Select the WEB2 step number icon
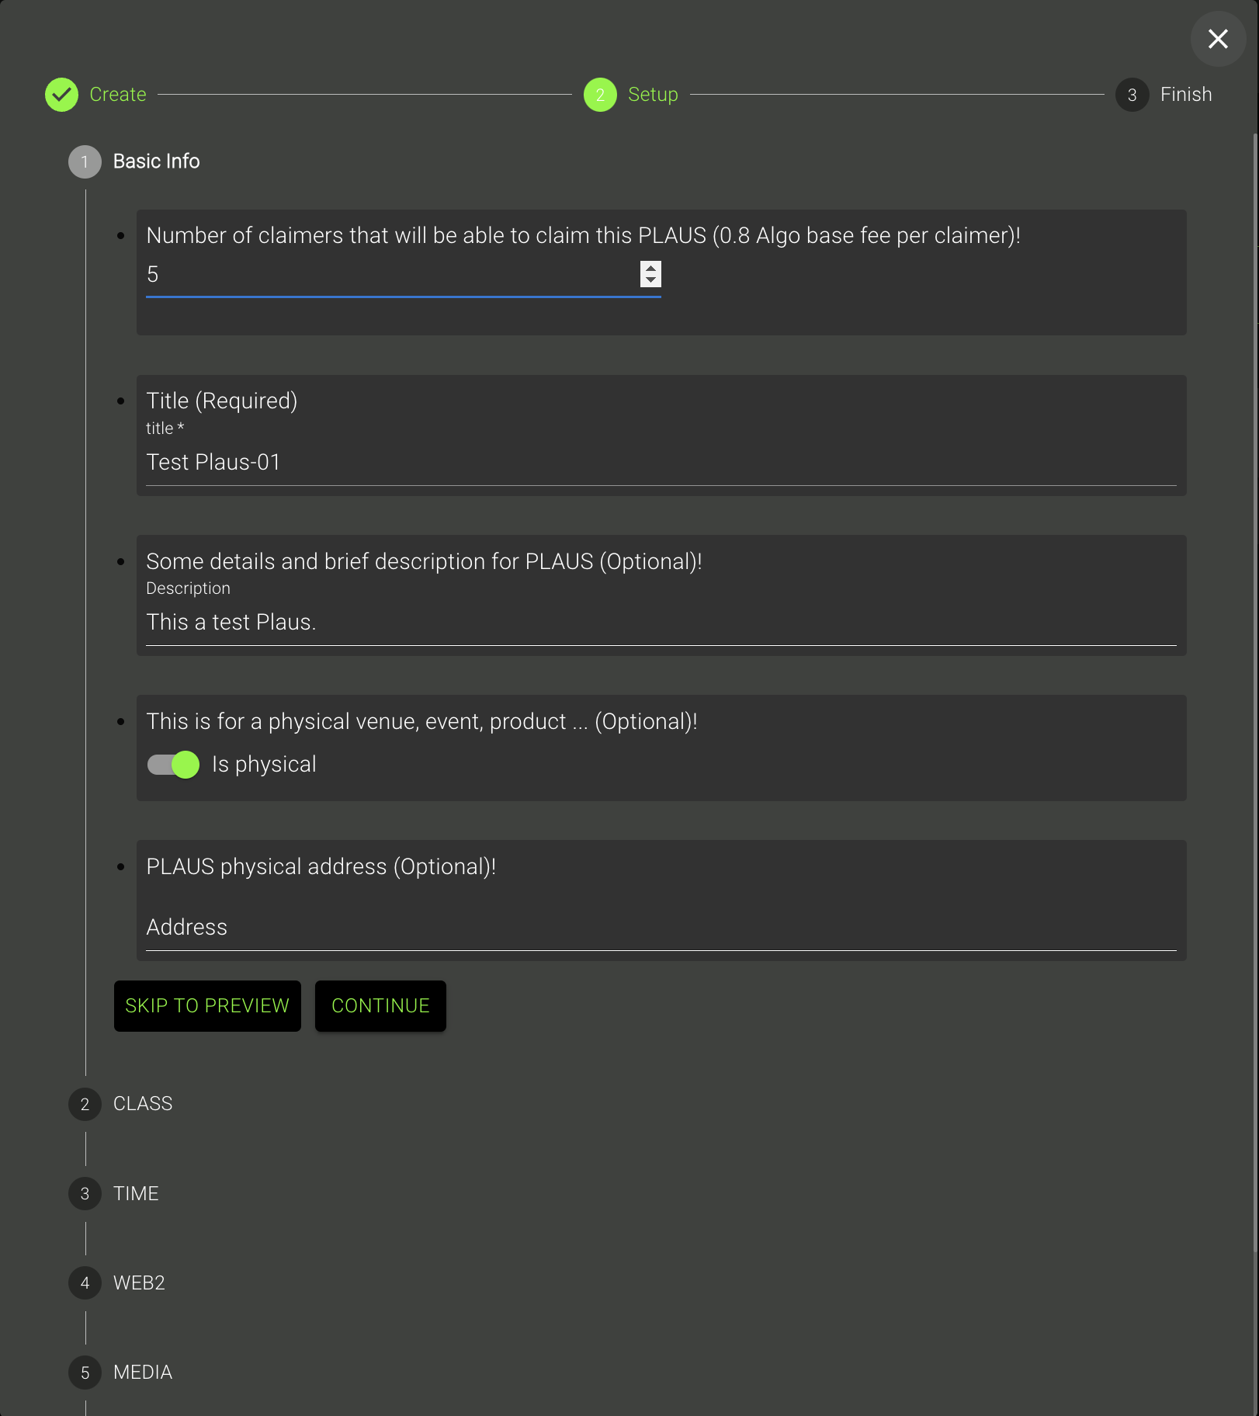 (x=85, y=1283)
